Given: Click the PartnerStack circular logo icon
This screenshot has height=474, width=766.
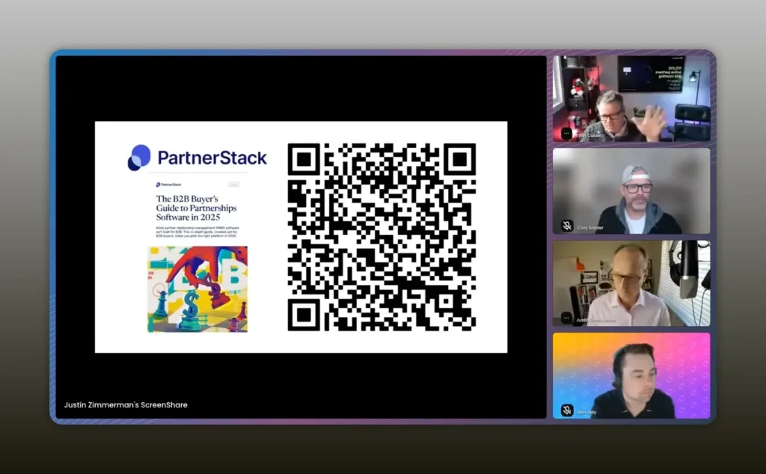Looking at the screenshot, I should [139, 157].
